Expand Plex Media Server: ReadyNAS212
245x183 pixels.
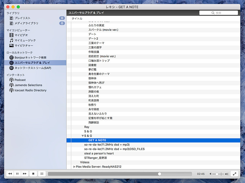pyautogui.click(x=74, y=167)
